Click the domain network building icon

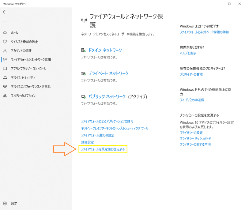pyautogui.click(x=83, y=50)
